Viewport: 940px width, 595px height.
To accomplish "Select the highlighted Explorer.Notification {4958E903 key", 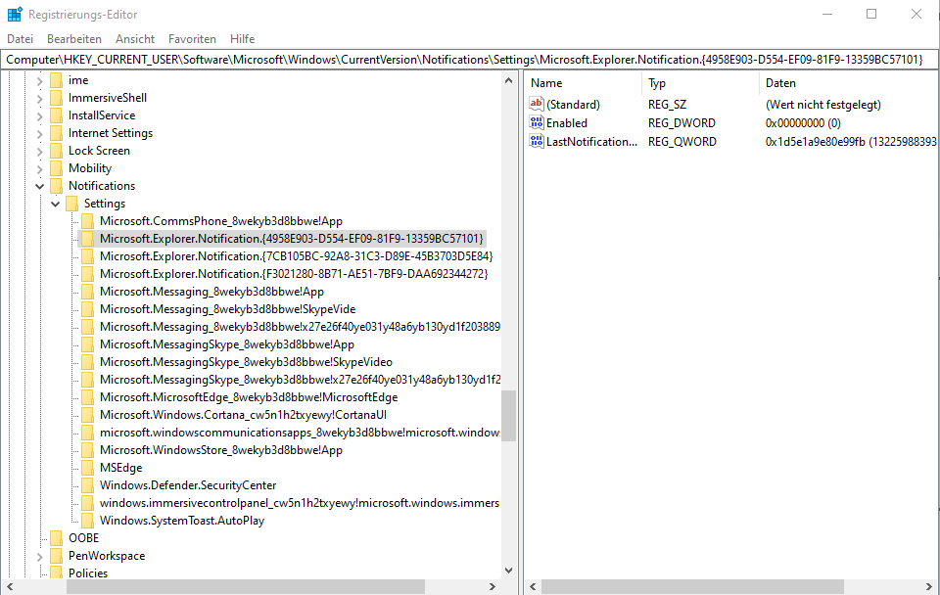I will tap(292, 239).
